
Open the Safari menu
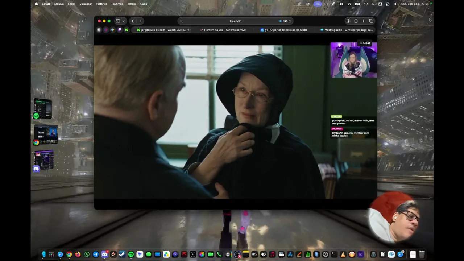(46, 4)
